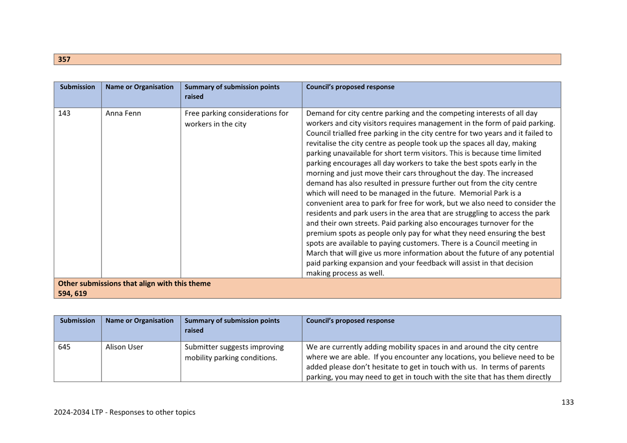Click 'Submission' header in first table
The height and width of the screenshot is (443, 627).
coord(77,87)
